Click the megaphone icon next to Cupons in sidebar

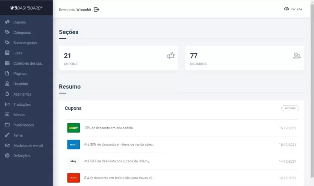(x=7, y=22)
